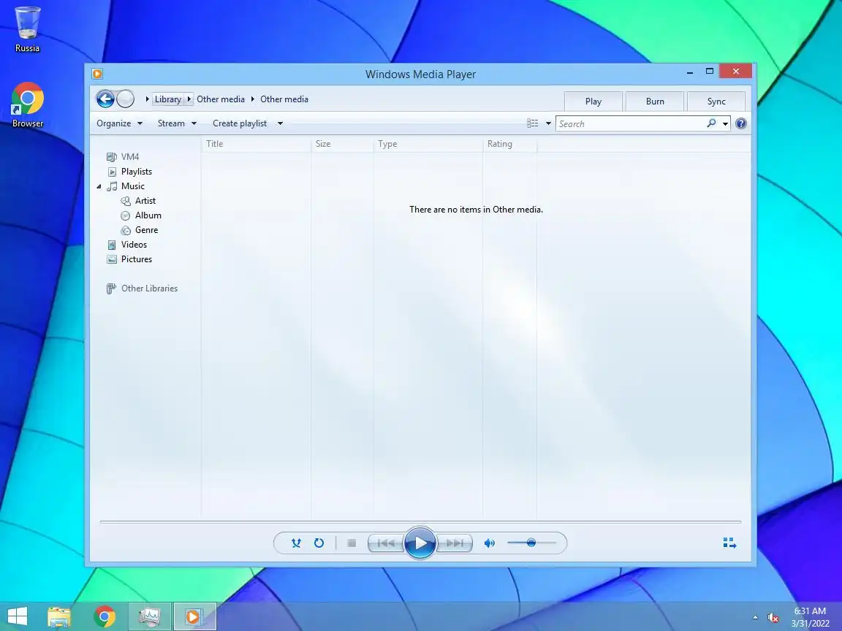Open Help with the question mark icon
Screen dimensions: 842x631
[x=741, y=123]
